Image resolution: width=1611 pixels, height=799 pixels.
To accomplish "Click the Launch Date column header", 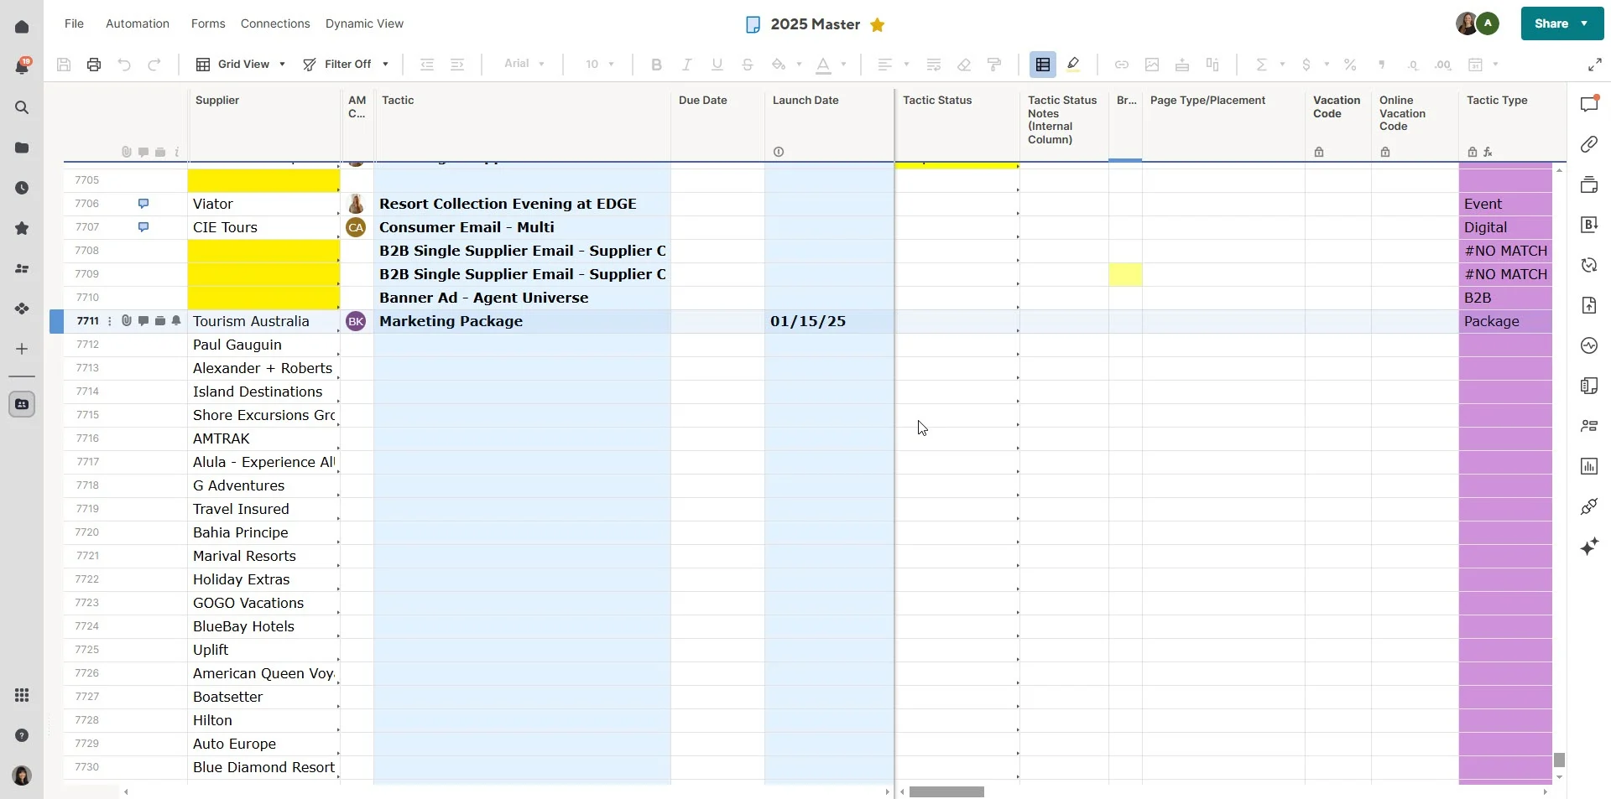I will [829, 125].
